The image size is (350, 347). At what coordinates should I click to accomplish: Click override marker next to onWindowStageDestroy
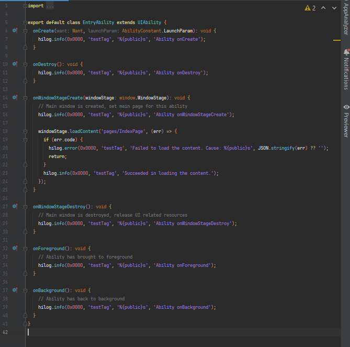pyautogui.click(x=15, y=207)
